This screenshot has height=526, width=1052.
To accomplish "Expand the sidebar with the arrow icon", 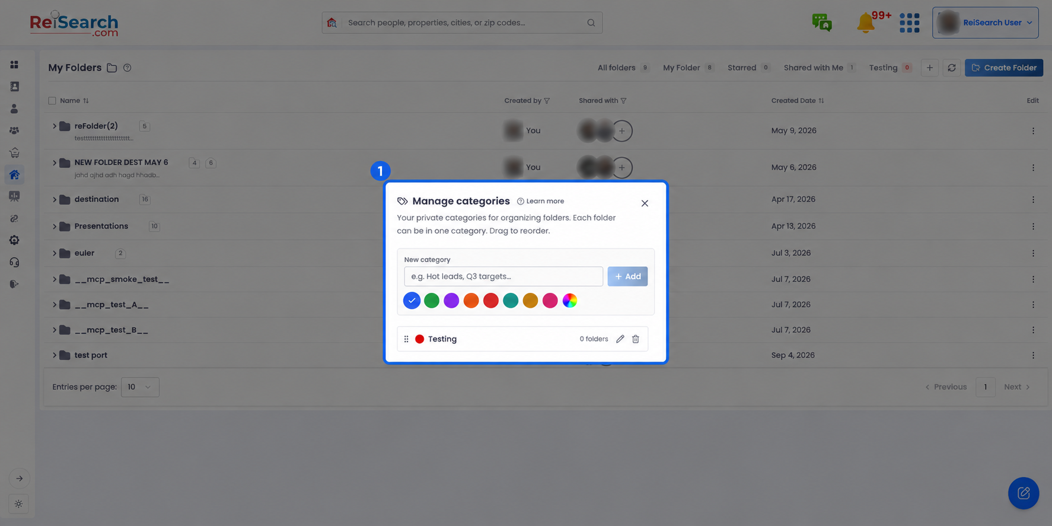I will coord(20,479).
